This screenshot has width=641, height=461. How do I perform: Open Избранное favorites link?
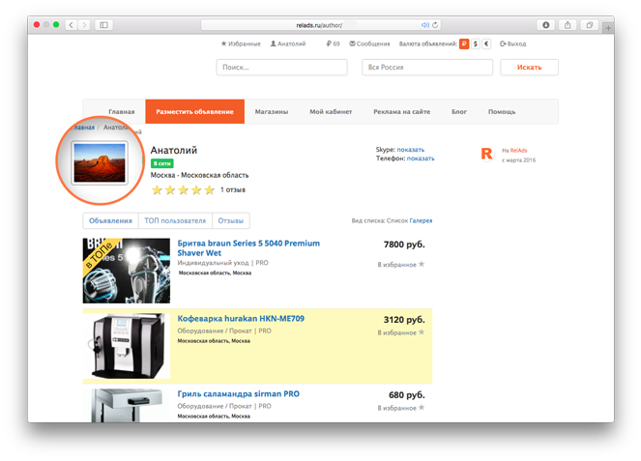(241, 43)
